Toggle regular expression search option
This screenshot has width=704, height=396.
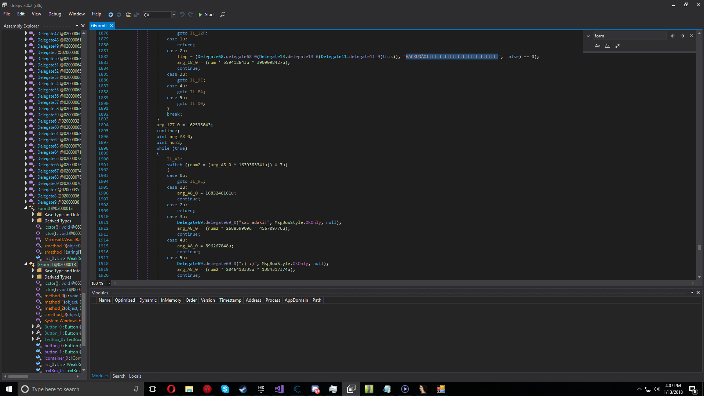click(x=618, y=46)
